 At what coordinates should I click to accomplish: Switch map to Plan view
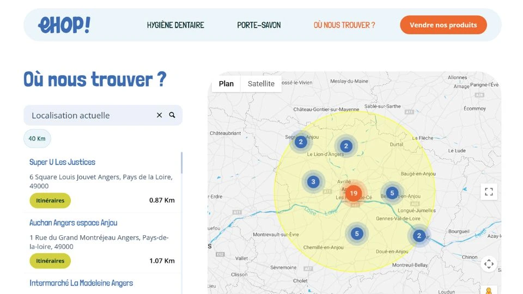(226, 84)
